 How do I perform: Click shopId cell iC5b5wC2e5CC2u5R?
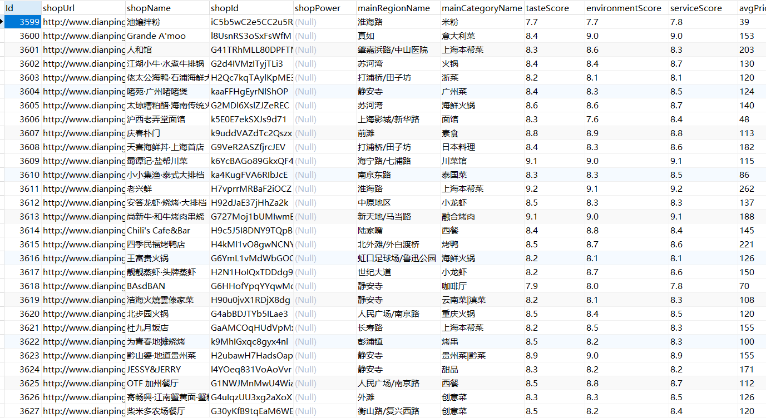tap(251, 22)
